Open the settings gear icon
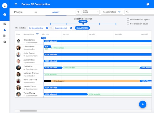Image resolution: width=154 pixels, height=113 pixels. pyautogui.click(x=5, y=42)
